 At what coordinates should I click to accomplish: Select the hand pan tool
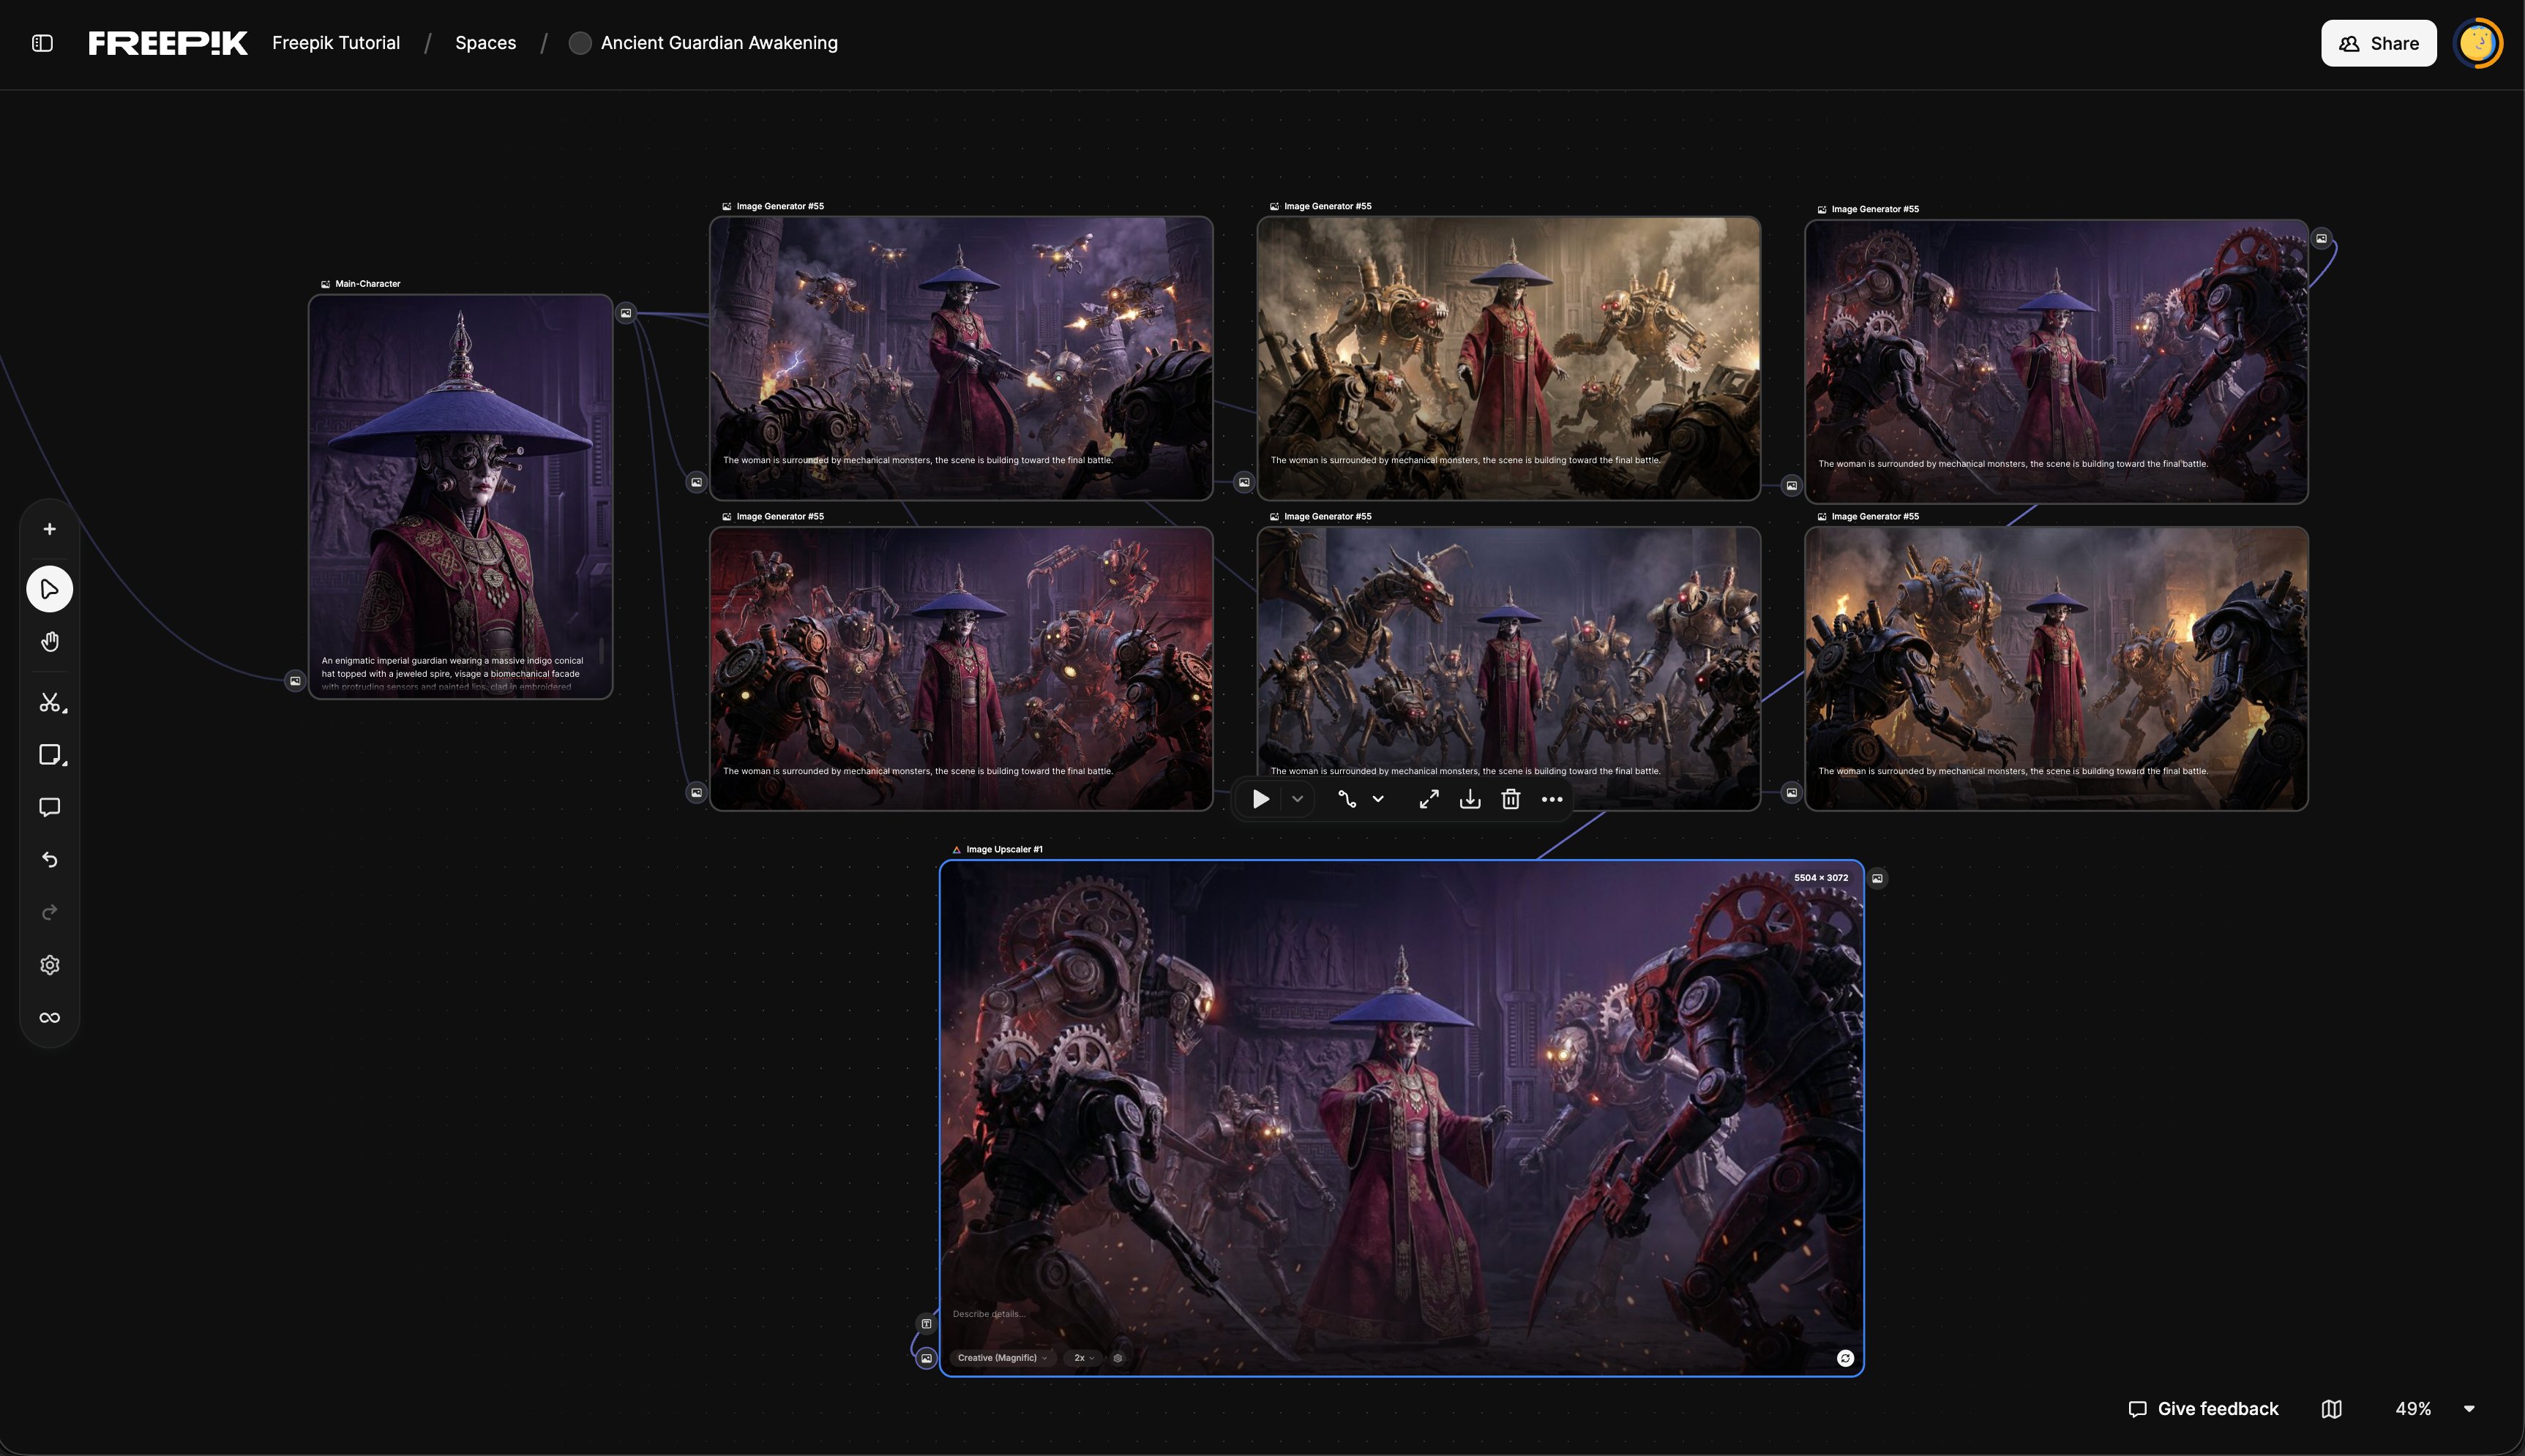(49, 642)
